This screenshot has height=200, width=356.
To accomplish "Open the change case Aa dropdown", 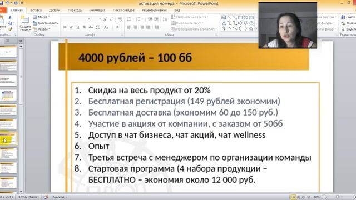I will (x=106, y=27).
